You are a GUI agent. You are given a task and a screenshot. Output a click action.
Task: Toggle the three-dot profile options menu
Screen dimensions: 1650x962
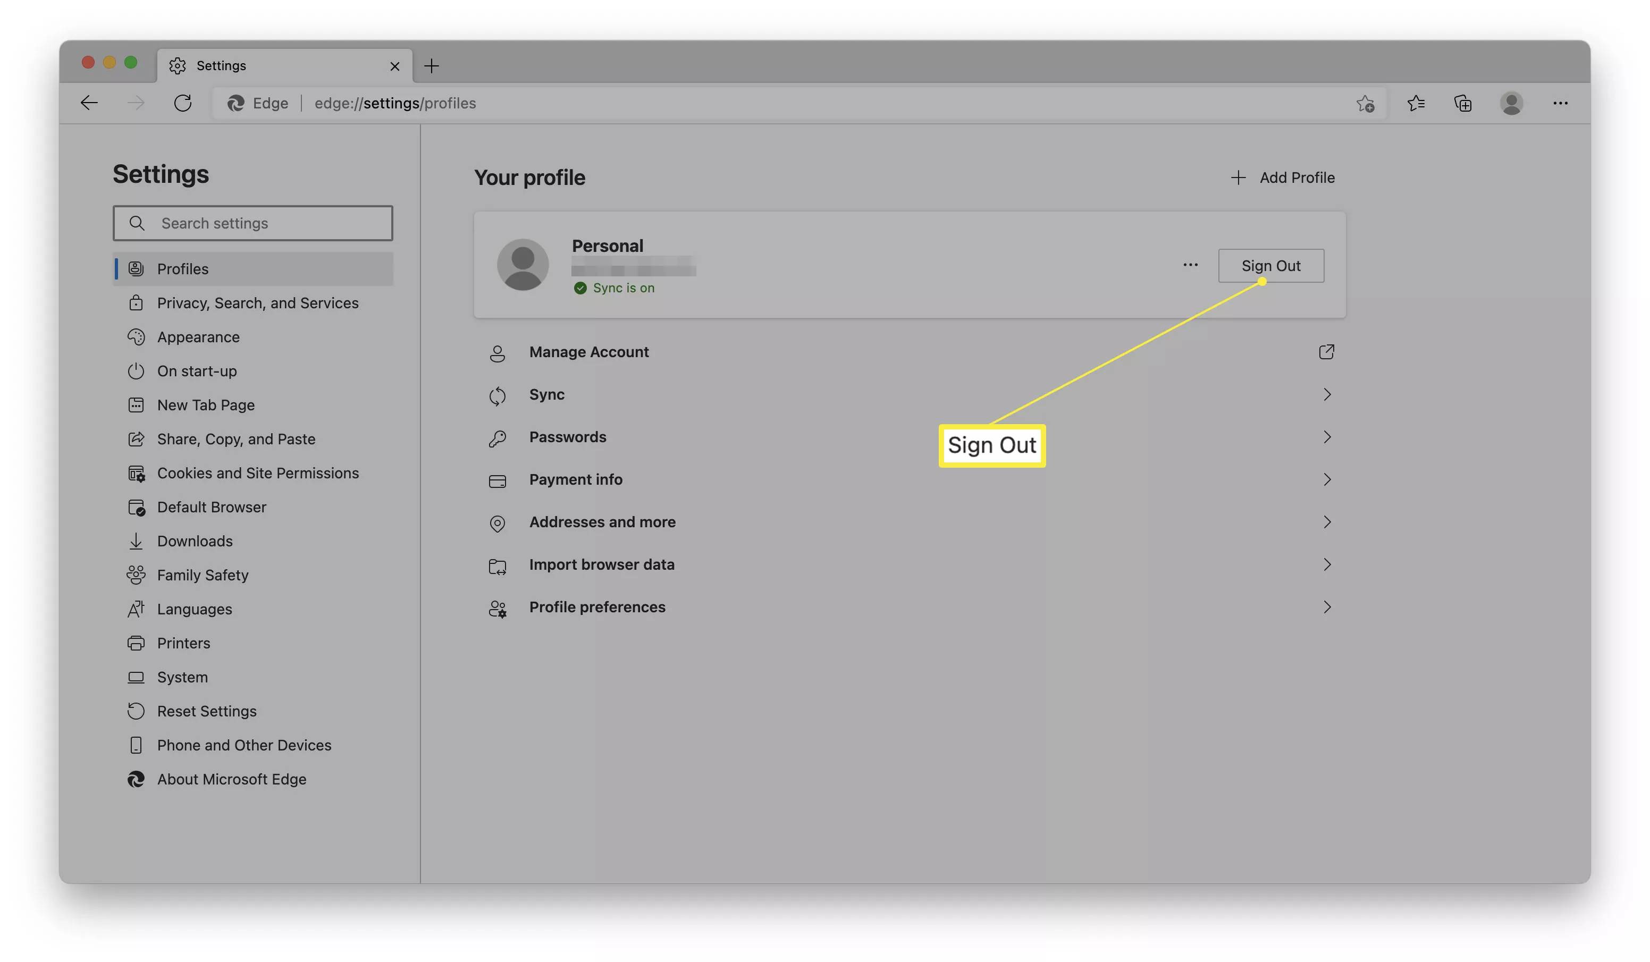coord(1191,265)
